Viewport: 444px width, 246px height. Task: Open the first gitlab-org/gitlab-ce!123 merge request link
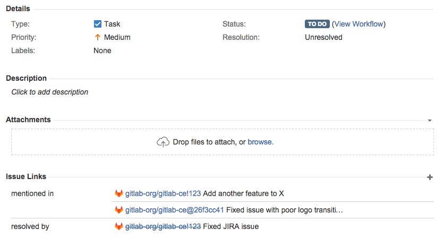163,193
